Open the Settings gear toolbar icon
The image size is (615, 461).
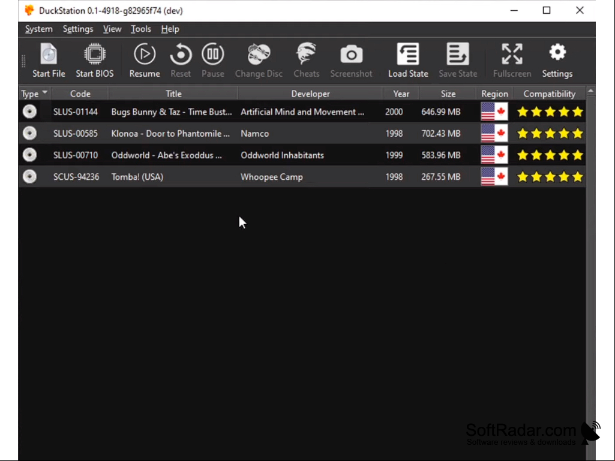pyautogui.click(x=557, y=53)
